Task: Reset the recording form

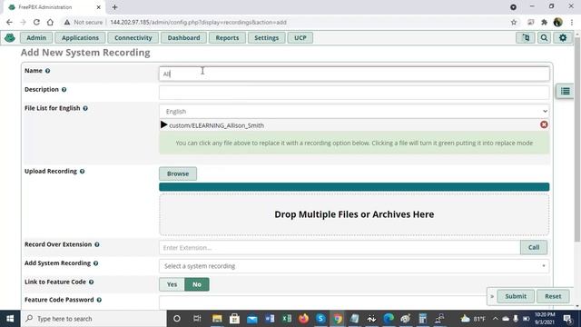Action: click(x=553, y=296)
